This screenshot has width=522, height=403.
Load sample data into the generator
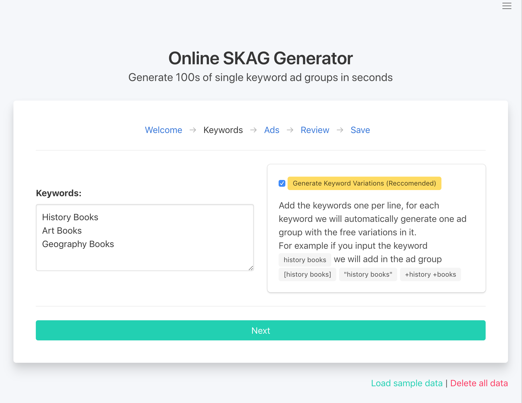406,383
